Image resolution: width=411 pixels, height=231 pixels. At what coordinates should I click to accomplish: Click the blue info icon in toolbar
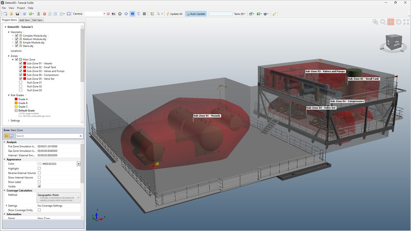click(x=24, y=14)
